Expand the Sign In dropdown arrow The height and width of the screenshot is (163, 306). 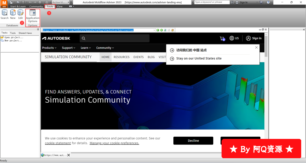pyautogui.click(x=257, y=2)
